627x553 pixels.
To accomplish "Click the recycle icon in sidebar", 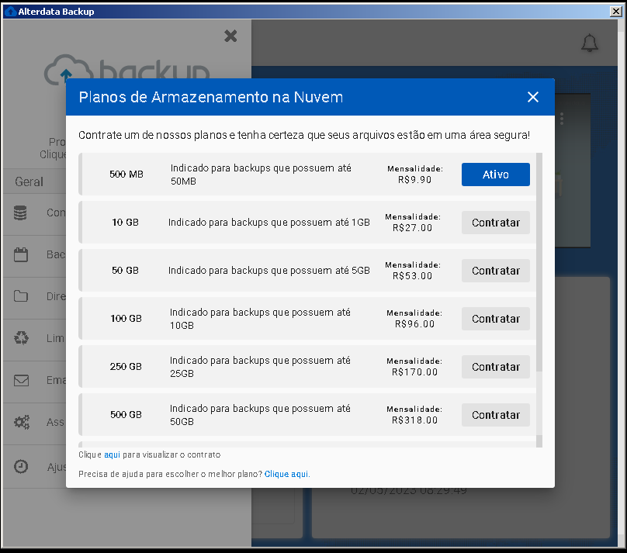I will point(21,338).
